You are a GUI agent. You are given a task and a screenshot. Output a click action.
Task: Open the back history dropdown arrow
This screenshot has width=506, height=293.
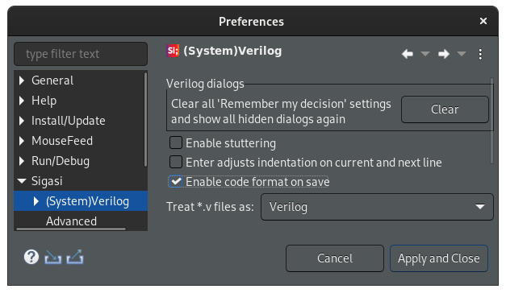coord(425,53)
